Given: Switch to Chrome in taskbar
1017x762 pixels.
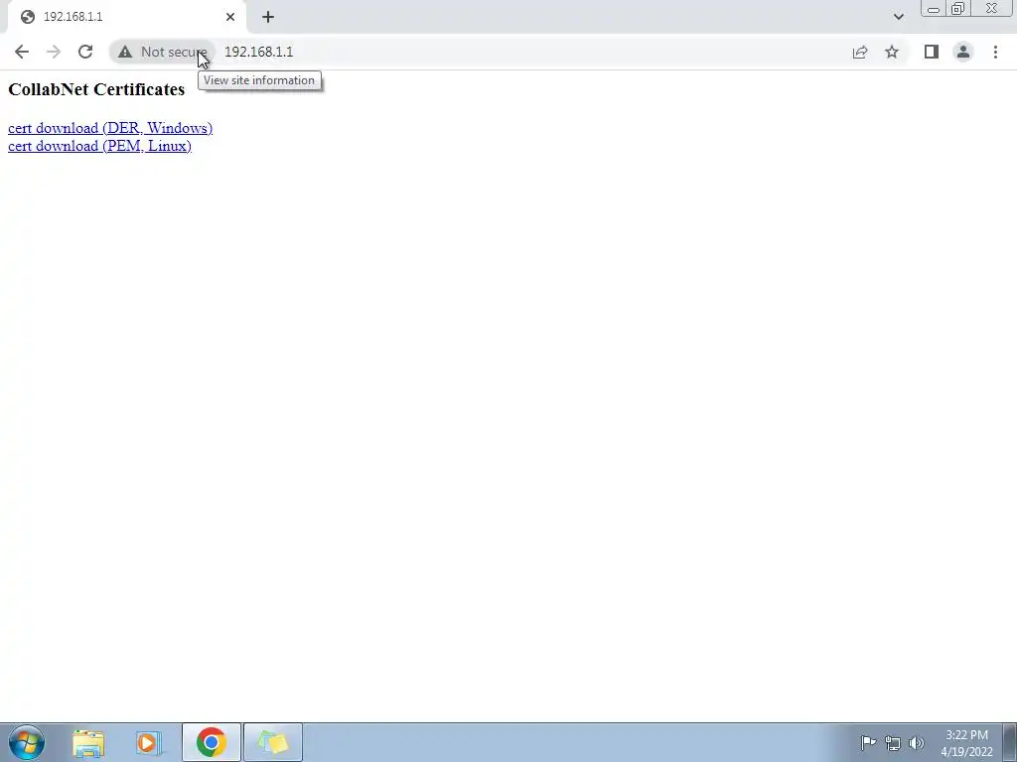Looking at the screenshot, I should [x=212, y=742].
